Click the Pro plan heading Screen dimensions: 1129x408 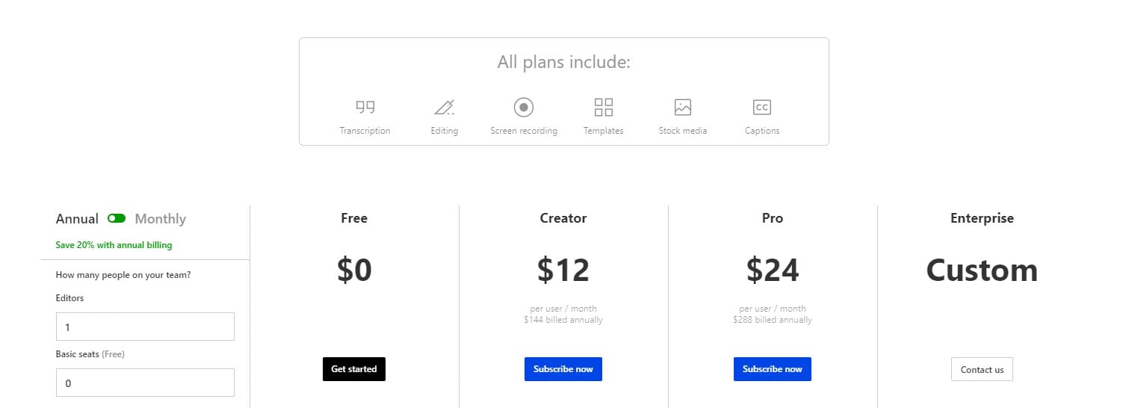[773, 218]
